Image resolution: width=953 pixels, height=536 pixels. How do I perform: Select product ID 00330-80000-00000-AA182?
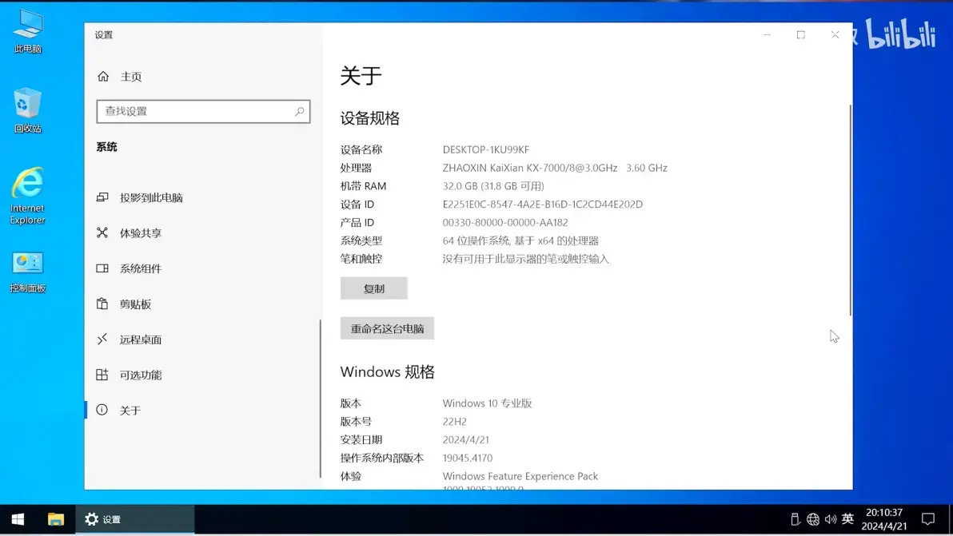pos(505,222)
